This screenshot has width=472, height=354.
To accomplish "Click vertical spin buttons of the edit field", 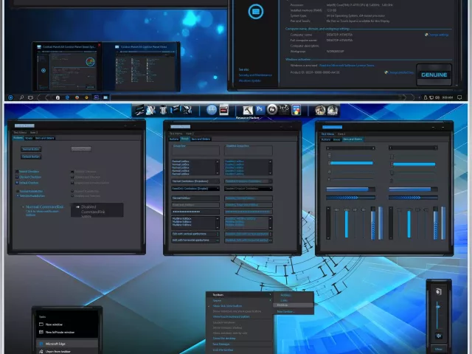I will pyautogui.click(x=218, y=234).
